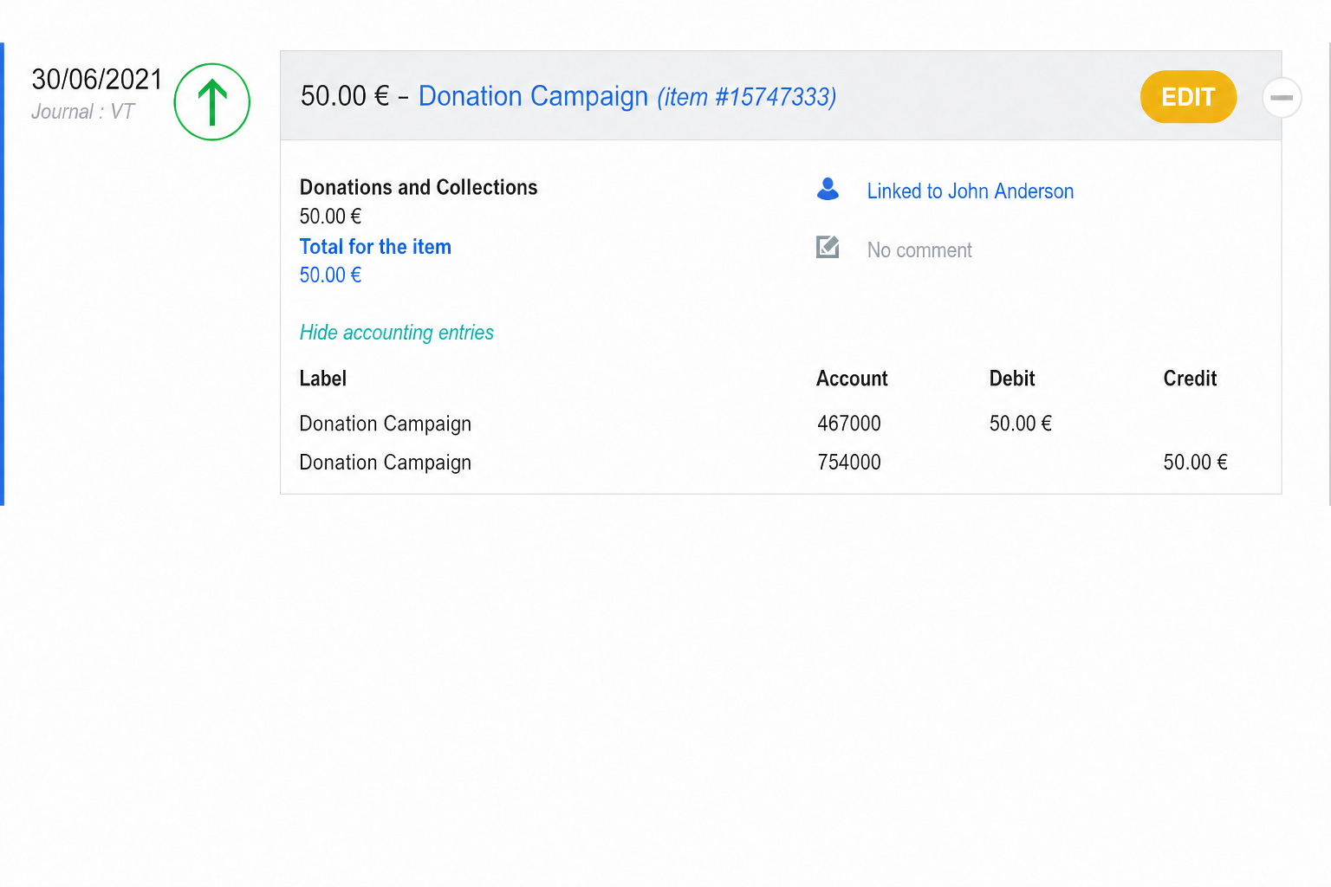The height and width of the screenshot is (887, 1331).
Task: Click the Journal : VT label
Action: (83, 112)
